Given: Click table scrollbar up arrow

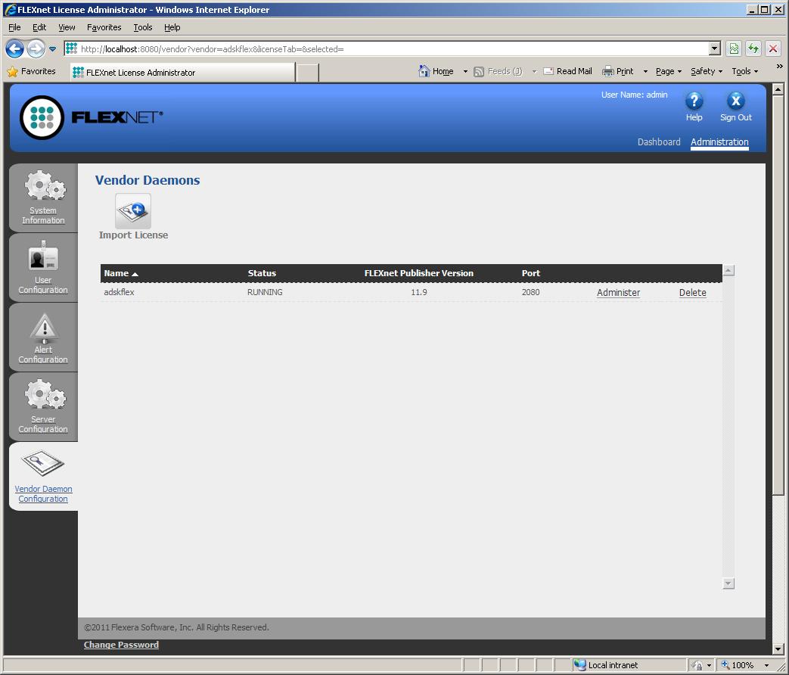Looking at the screenshot, I should 728,270.
